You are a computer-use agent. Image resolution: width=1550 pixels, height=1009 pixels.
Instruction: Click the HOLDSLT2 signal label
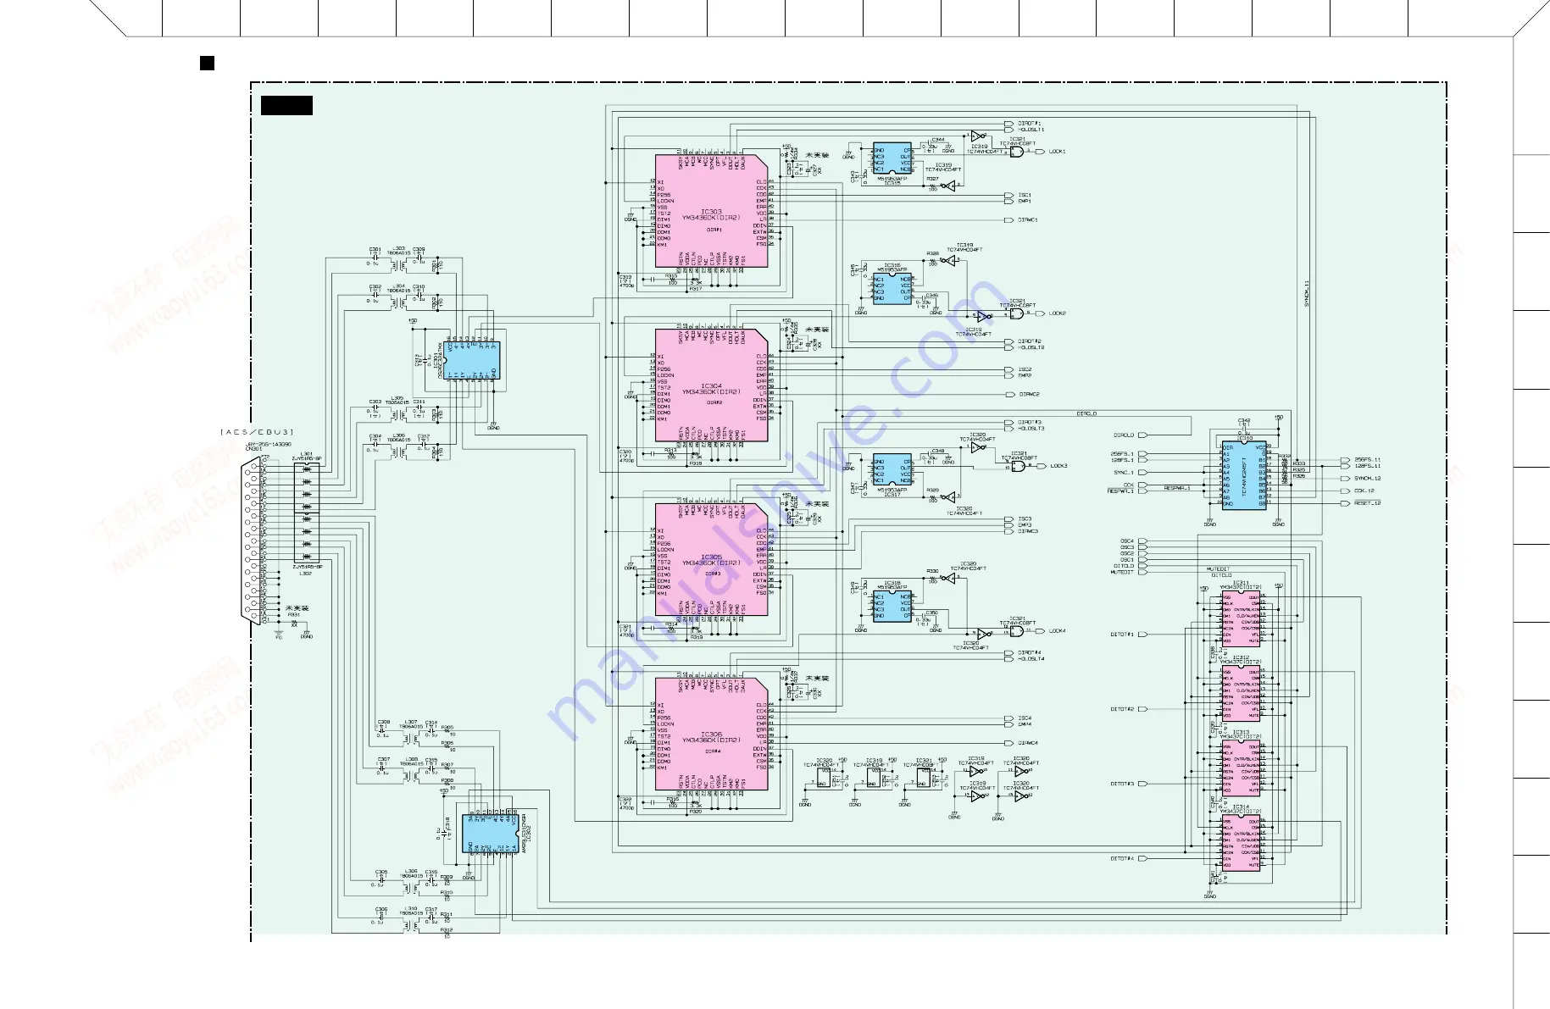click(x=1031, y=347)
